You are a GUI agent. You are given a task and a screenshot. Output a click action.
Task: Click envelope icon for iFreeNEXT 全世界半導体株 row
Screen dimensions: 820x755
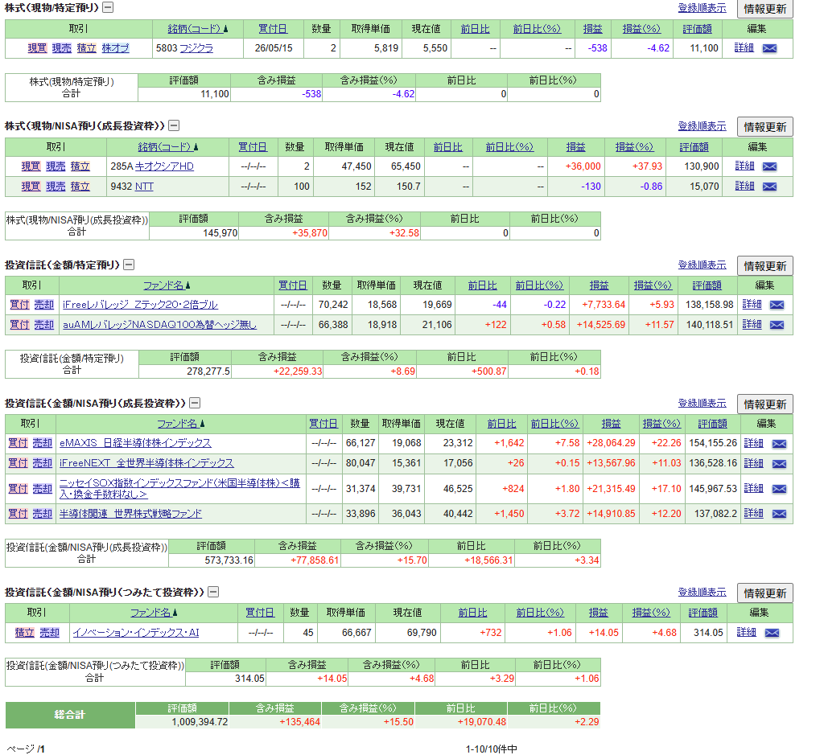[x=779, y=464]
